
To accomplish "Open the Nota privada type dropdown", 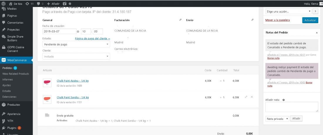I will (277, 119).
